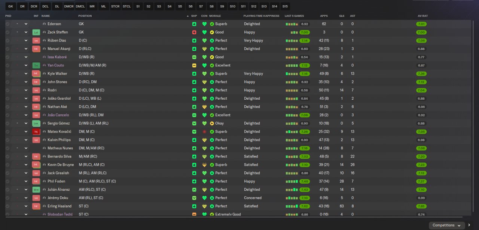Select the DCR position slot
Viewport: 479px width, 230px height.
click(x=34, y=6)
